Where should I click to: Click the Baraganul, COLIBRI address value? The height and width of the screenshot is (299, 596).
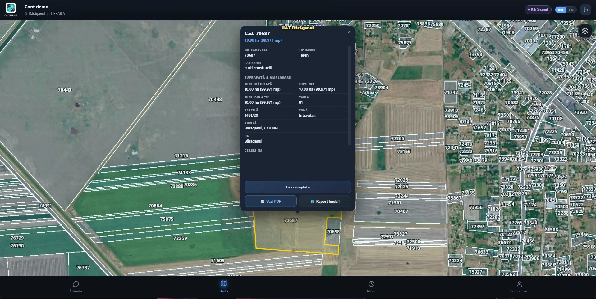tap(261, 128)
